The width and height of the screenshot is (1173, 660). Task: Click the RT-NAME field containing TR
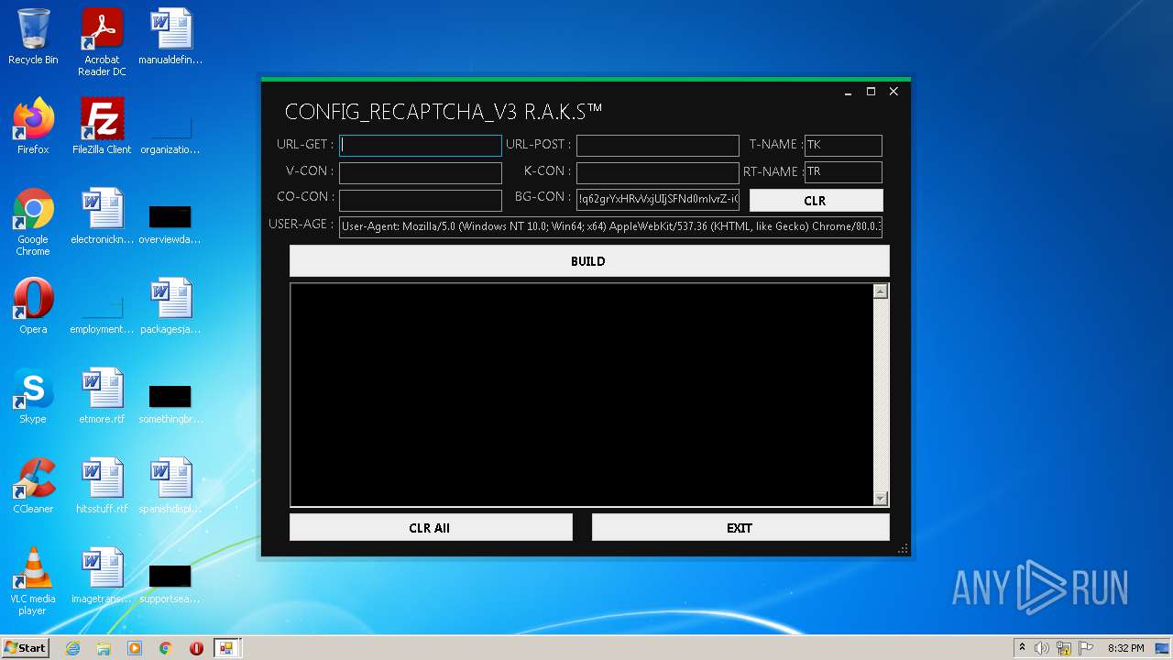pos(843,171)
